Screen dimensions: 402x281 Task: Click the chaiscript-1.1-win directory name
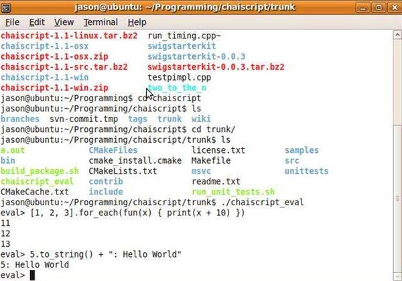[45, 77]
